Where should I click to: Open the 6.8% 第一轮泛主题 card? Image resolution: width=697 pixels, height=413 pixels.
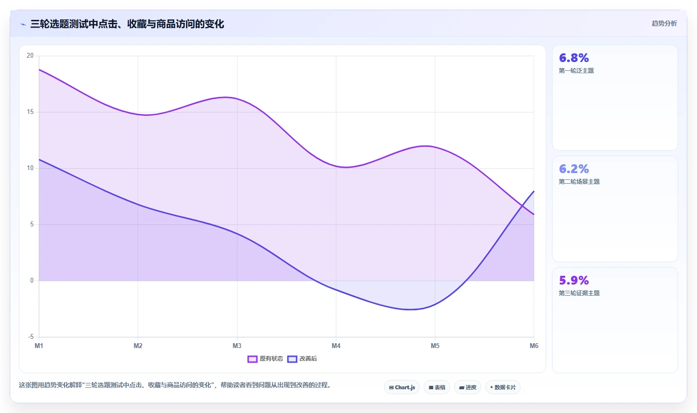click(615, 97)
